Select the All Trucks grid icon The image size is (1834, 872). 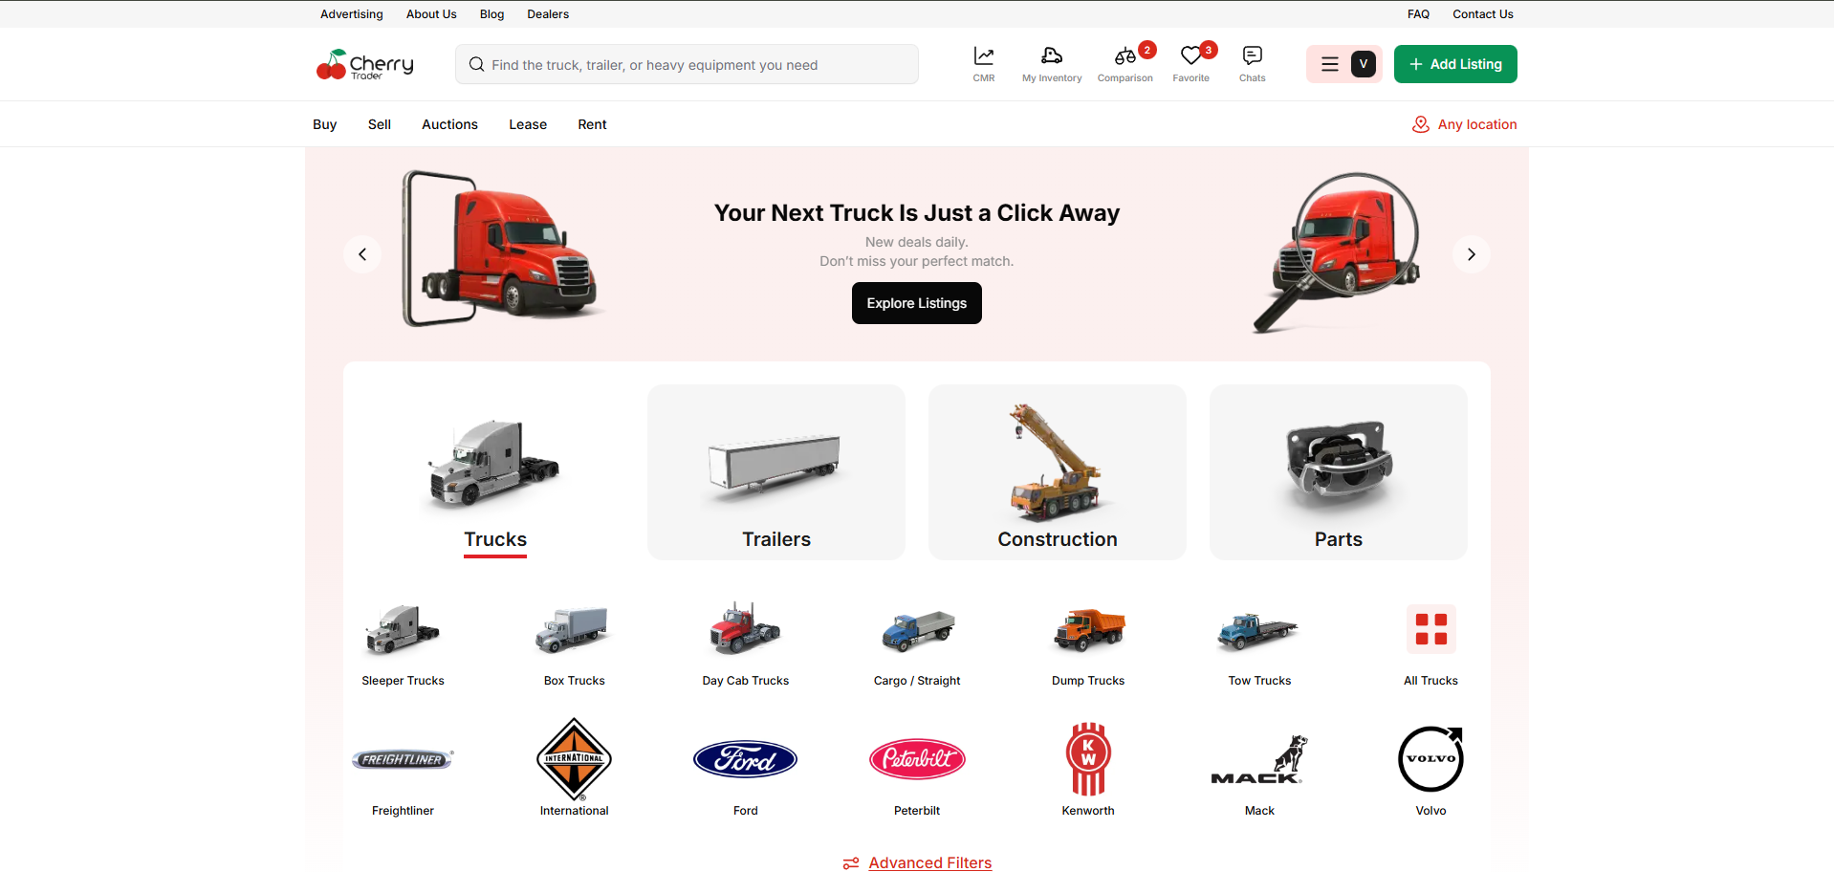(1430, 629)
